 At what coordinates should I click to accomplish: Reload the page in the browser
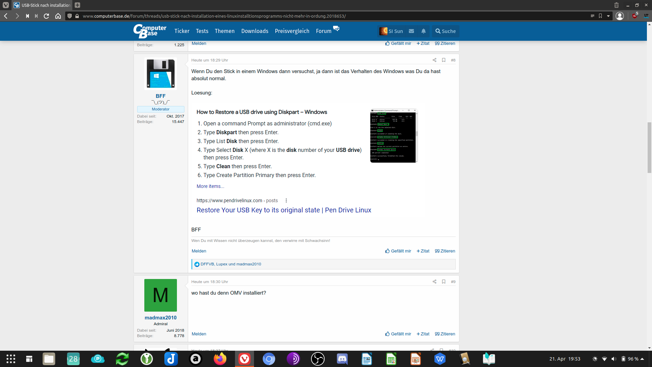click(x=46, y=16)
